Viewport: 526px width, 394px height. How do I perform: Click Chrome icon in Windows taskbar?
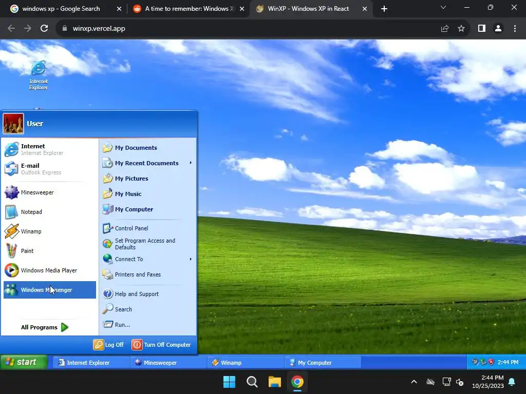pyautogui.click(x=297, y=382)
